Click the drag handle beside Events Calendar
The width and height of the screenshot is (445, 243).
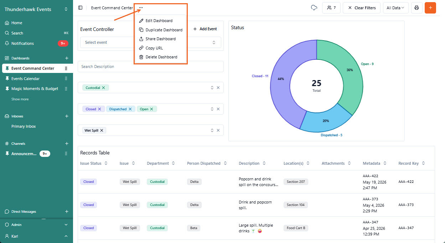click(66, 79)
